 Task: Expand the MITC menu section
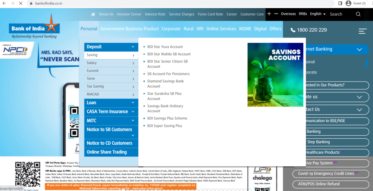[x=111, y=120]
